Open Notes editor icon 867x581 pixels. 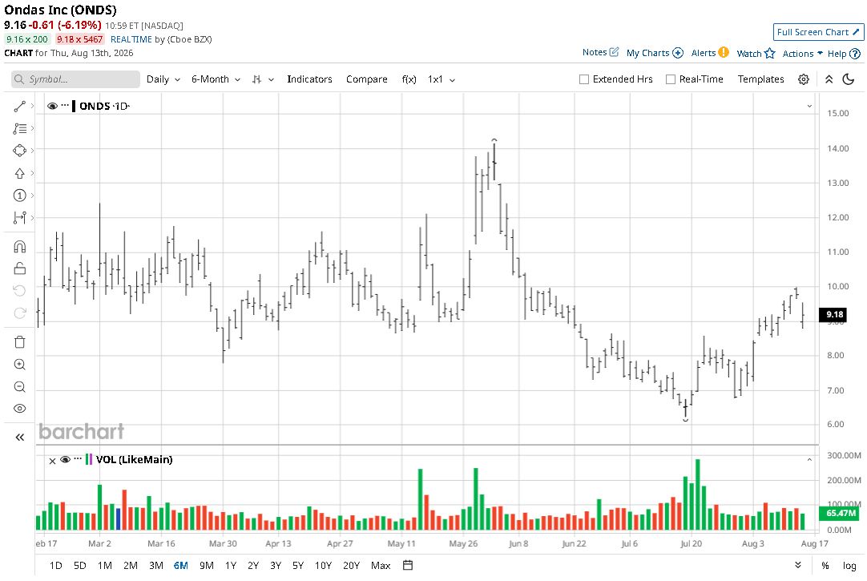click(614, 52)
